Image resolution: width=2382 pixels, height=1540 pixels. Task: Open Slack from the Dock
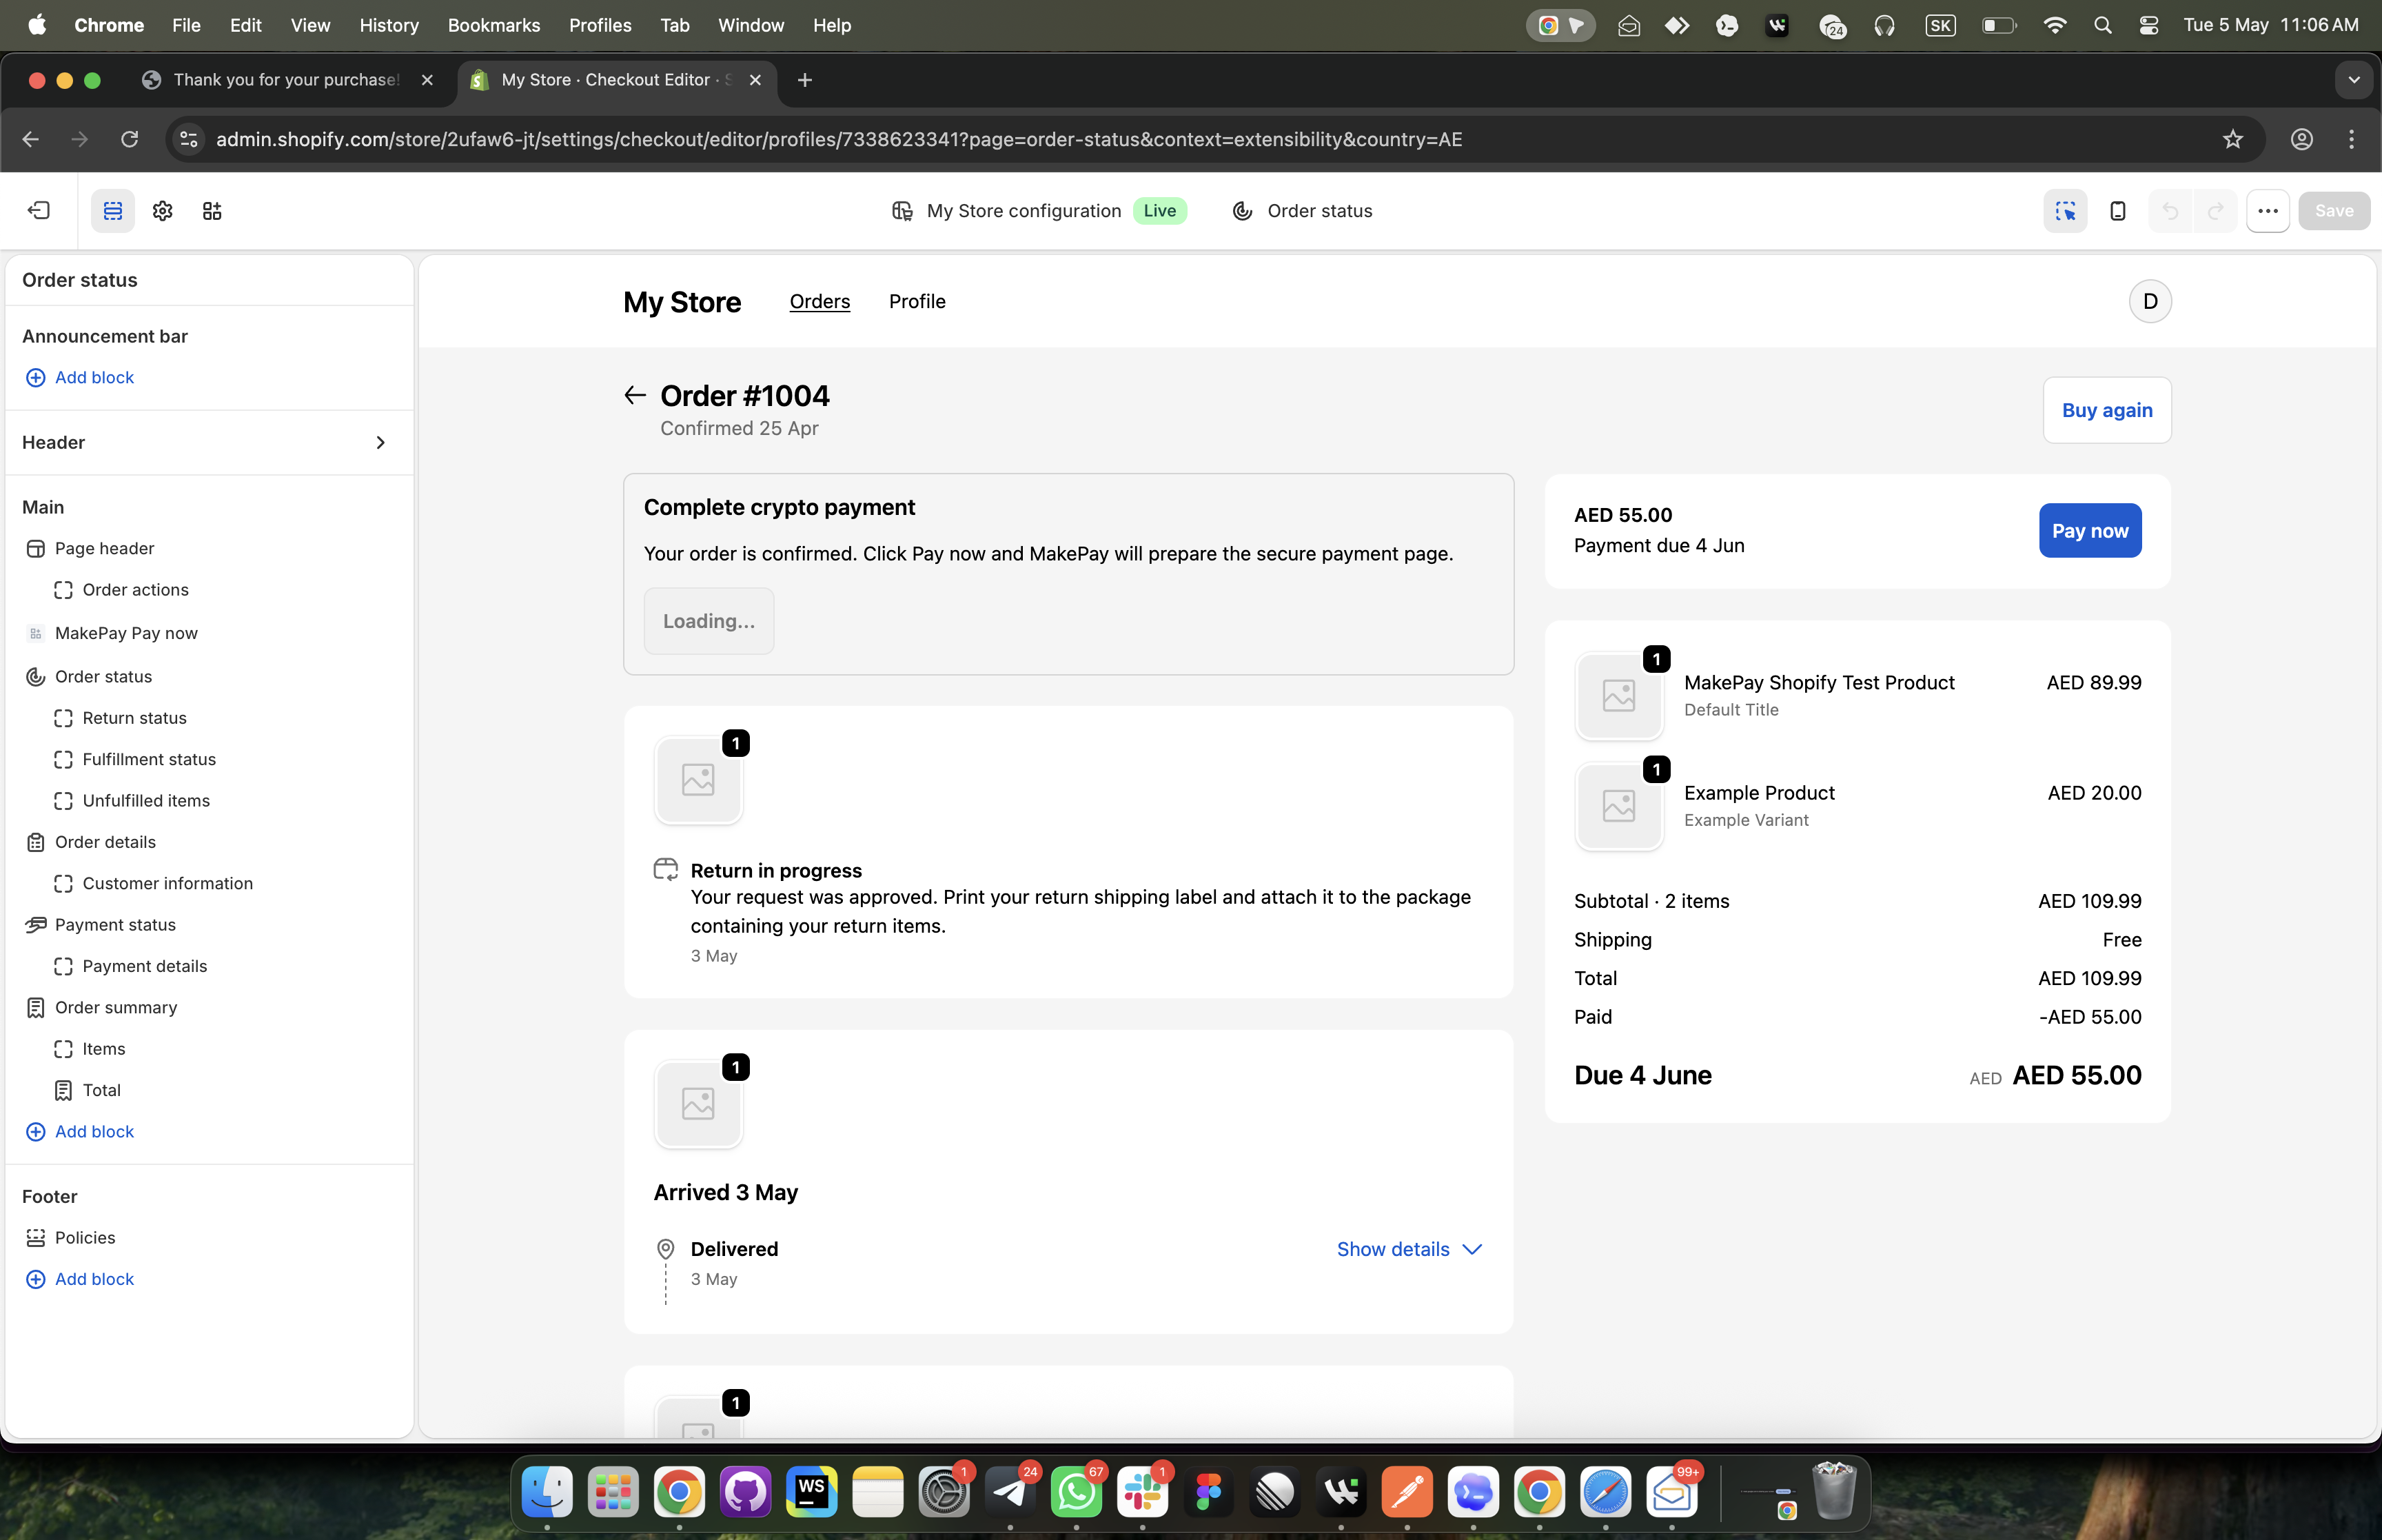[1143, 1492]
